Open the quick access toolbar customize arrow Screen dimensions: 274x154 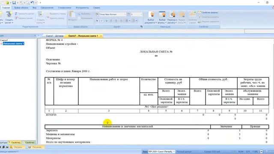[x=40, y=3]
